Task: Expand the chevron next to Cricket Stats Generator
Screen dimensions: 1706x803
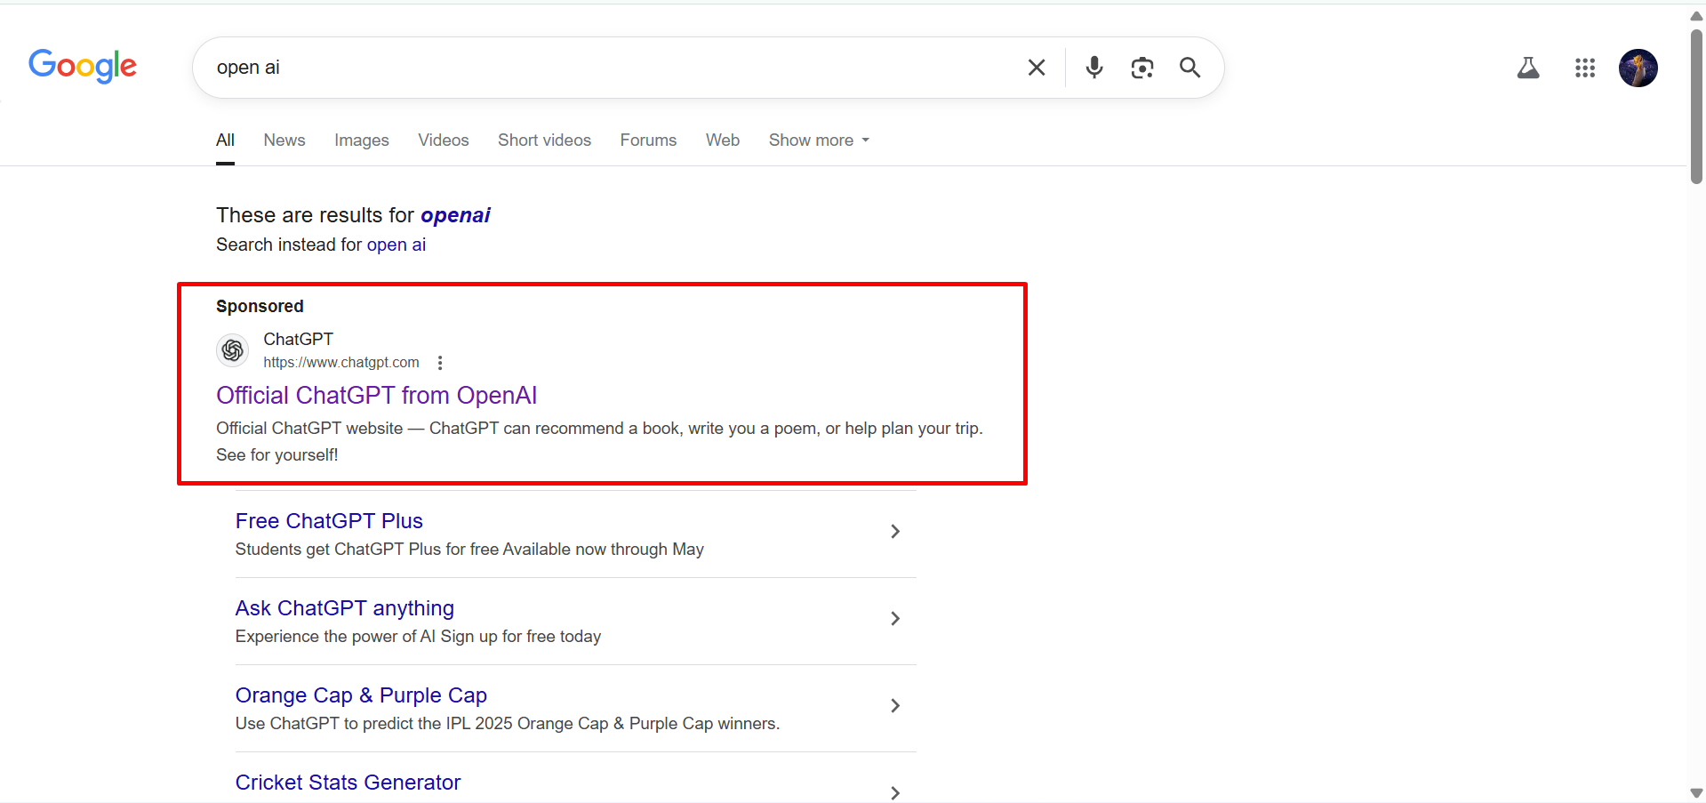Action: [895, 792]
